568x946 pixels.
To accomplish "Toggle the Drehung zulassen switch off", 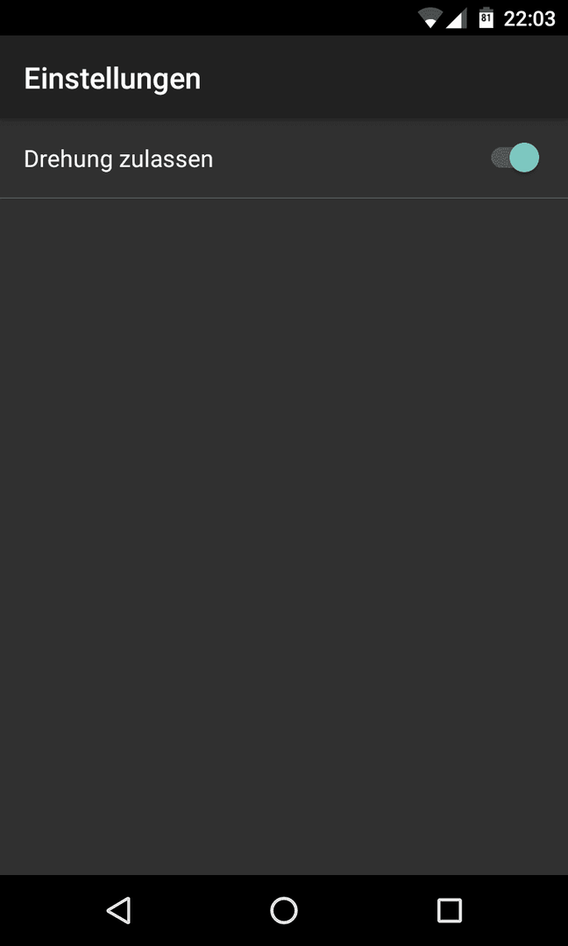I will [x=515, y=158].
